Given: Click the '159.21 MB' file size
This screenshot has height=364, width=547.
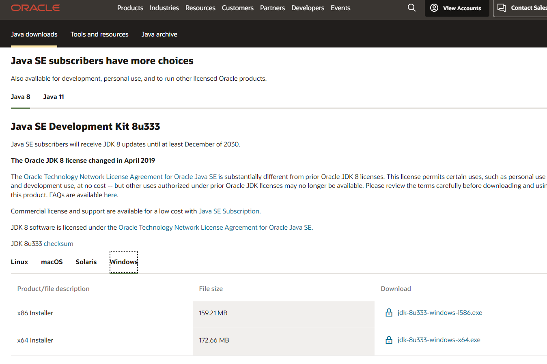Looking at the screenshot, I should click(x=213, y=313).
